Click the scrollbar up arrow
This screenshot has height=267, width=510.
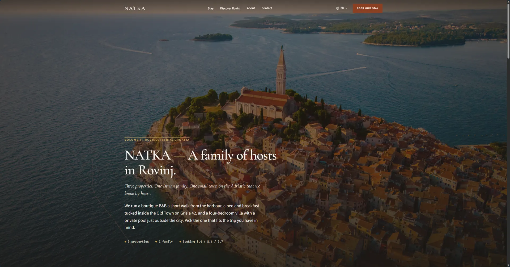click(x=508, y=2)
